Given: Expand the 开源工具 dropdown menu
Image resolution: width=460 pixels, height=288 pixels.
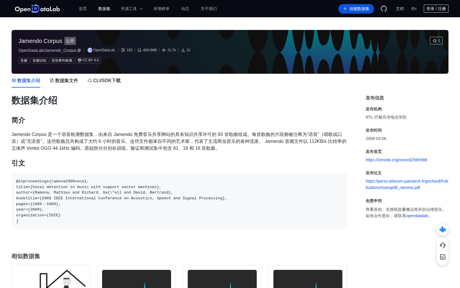Looking at the screenshot, I should (x=132, y=9).
